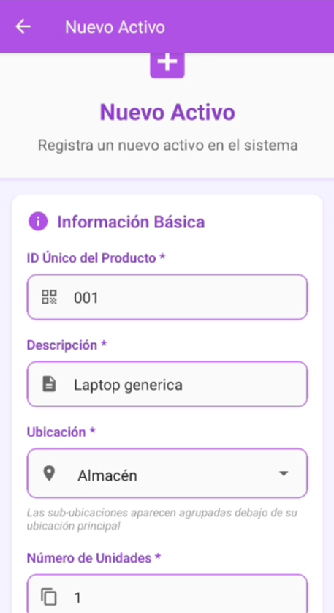
Task: Open the Almacén location selector
Action: pos(167,473)
